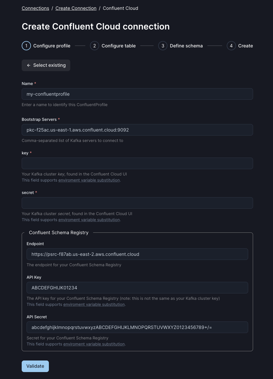Click the step 1 circle icon
The width and height of the screenshot is (273, 379).
coord(26,46)
